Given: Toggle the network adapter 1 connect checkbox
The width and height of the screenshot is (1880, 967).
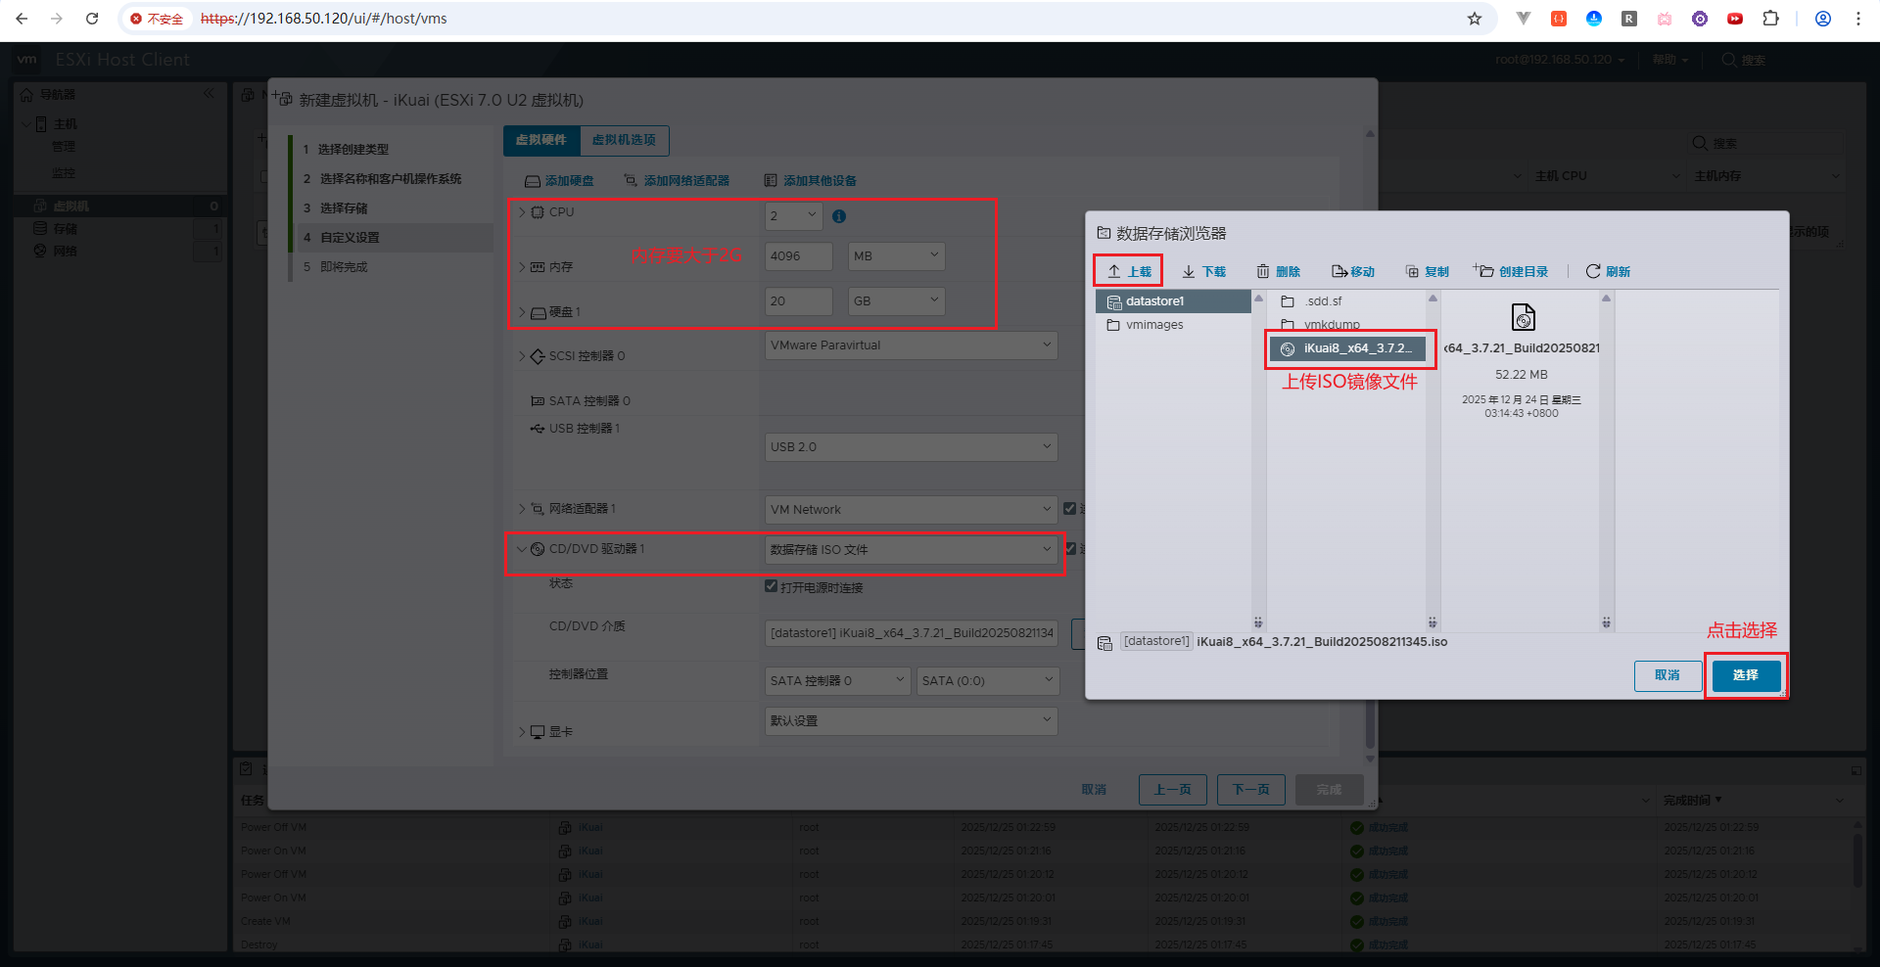Looking at the screenshot, I should coord(1070,509).
